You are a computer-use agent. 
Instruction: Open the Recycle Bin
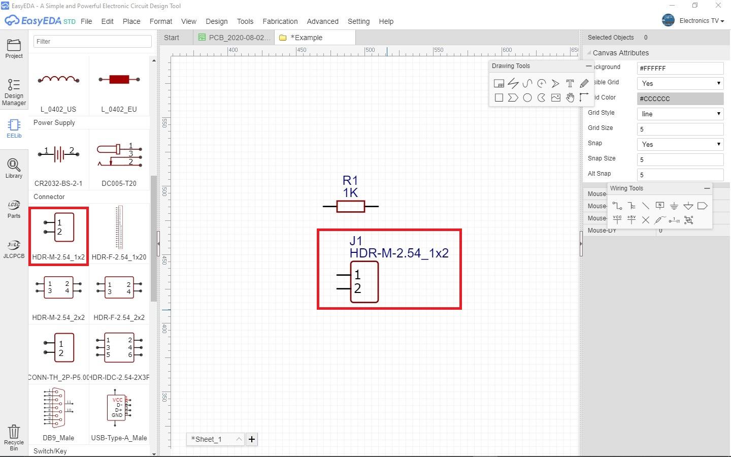[x=14, y=438]
